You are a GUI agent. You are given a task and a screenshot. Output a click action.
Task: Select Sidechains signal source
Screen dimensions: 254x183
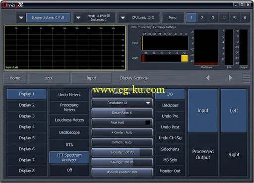coord(170,149)
